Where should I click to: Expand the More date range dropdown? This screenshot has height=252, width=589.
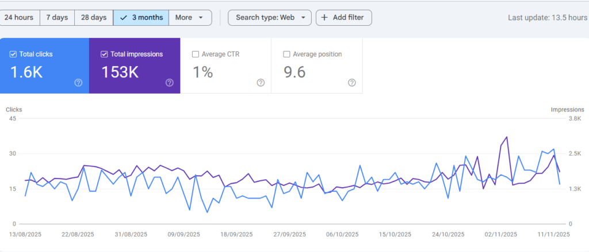(190, 18)
